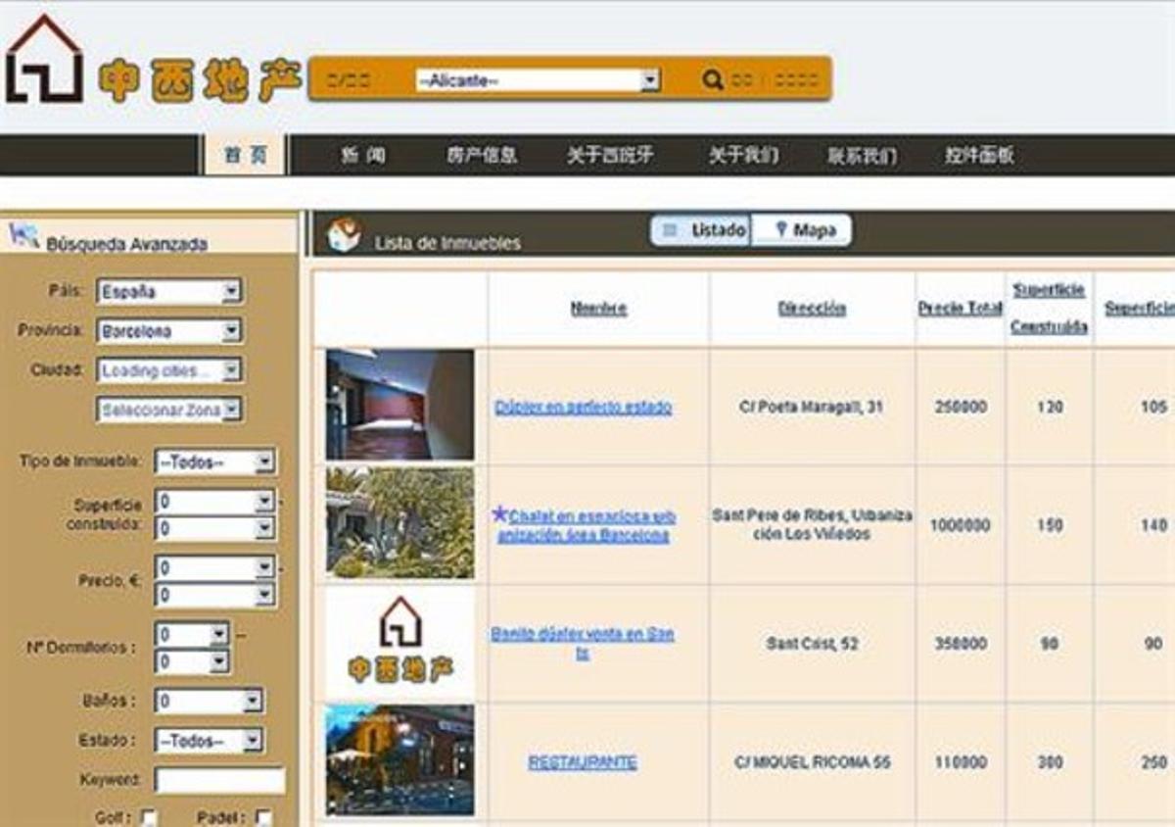Switch to Mapa view

[x=802, y=230]
